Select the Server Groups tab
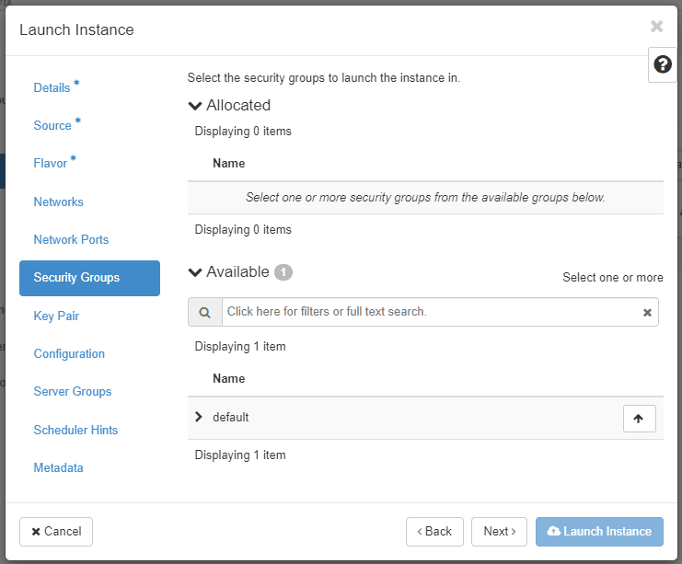This screenshot has width=682, height=564. point(73,391)
